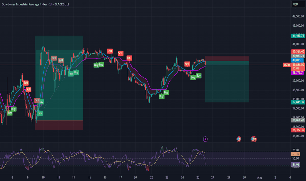306x181 pixels.
Task: Click the purple 39,773.7 indicator value label
Action: tap(297, 73)
